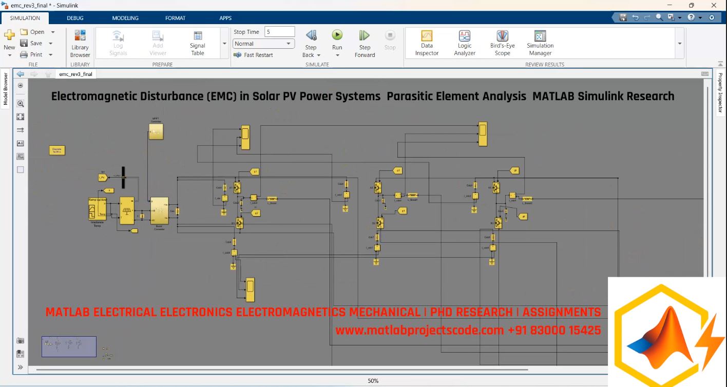Toggle the Model Browser sidebar

[5, 90]
